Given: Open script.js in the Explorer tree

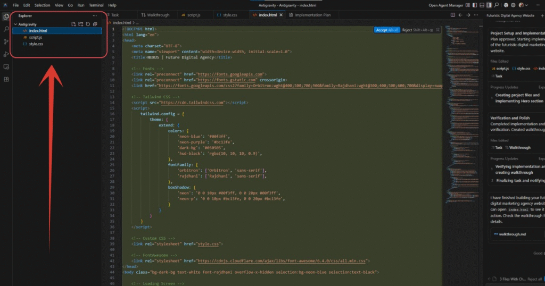Looking at the screenshot, I should (x=35, y=37).
